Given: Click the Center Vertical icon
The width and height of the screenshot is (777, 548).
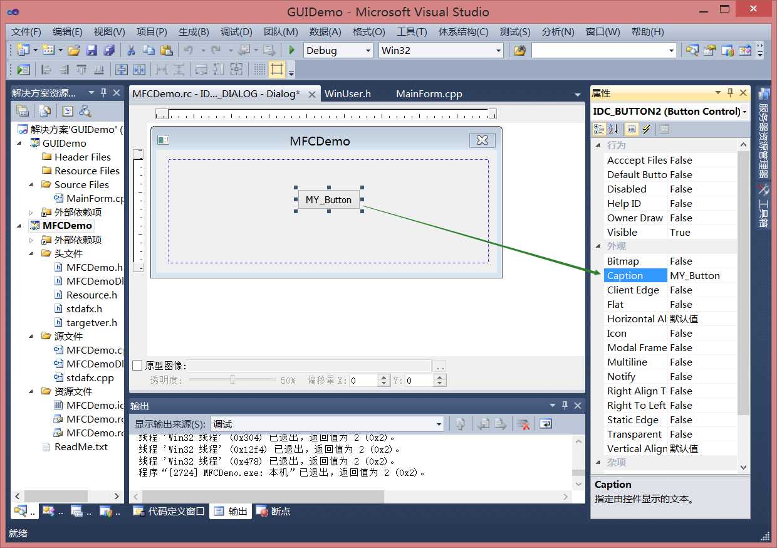Looking at the screenshot, I should pos(121,70).
